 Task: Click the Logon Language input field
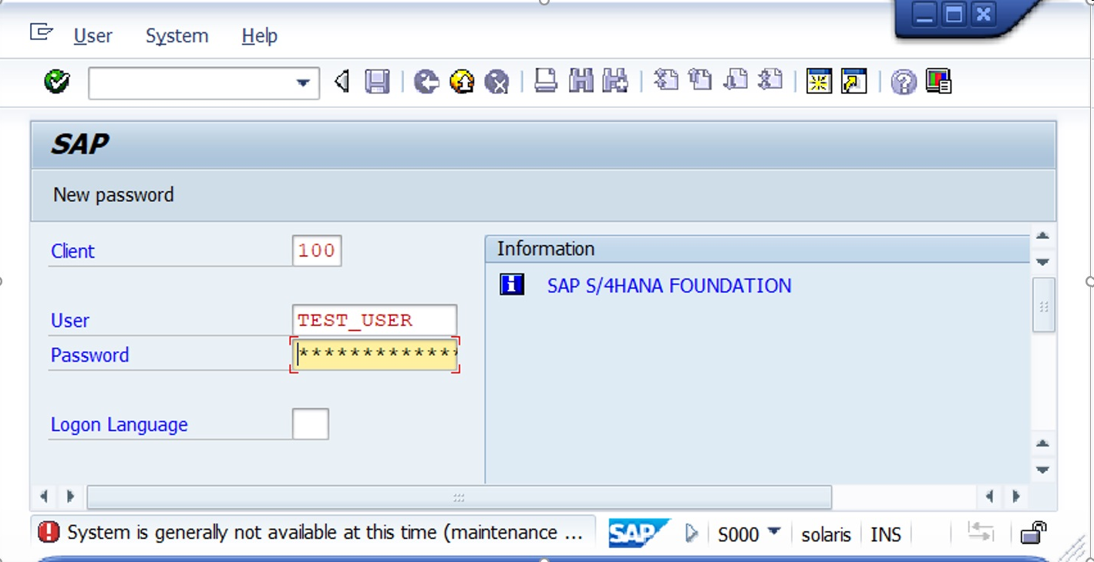(311, 424)
